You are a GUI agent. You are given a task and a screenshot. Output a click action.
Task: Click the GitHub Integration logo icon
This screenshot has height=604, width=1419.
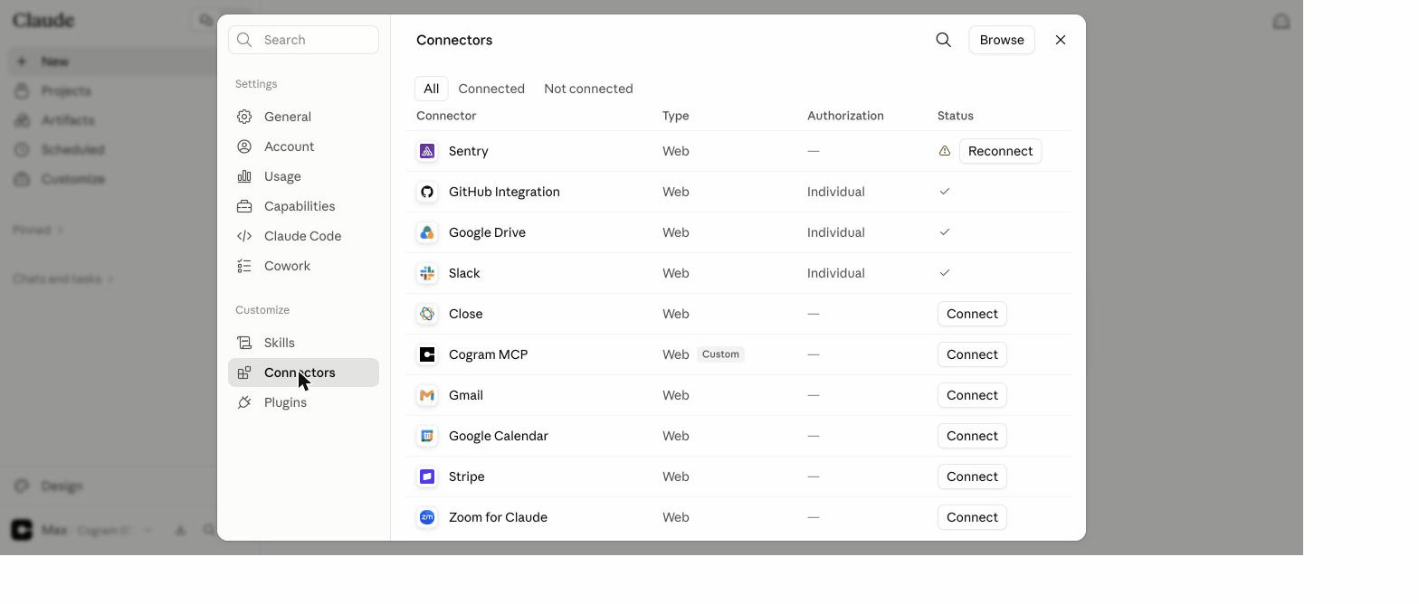click(427, 192)
